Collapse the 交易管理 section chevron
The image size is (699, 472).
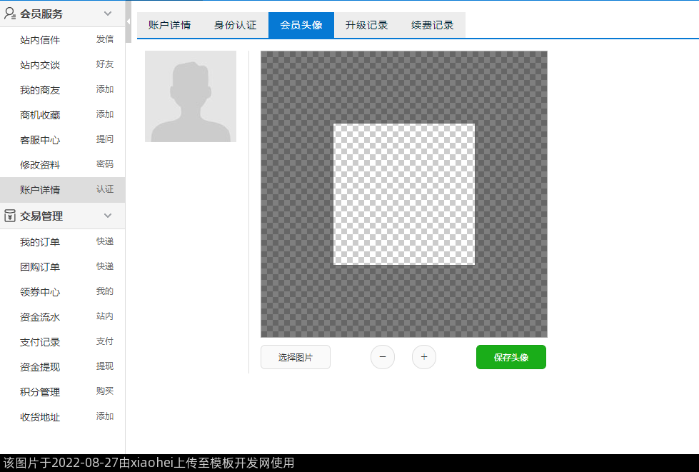coord(108,216)
